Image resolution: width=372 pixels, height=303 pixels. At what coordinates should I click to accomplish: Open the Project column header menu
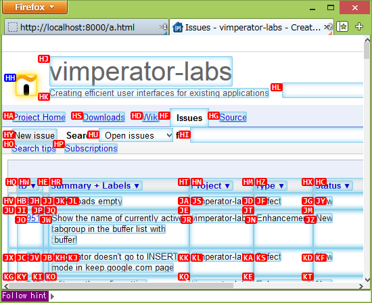click(212, 186)
